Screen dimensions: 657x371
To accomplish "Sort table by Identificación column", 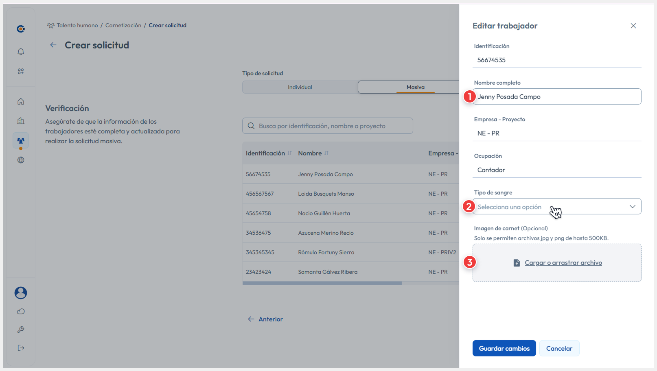I will [x=289, y=153].
